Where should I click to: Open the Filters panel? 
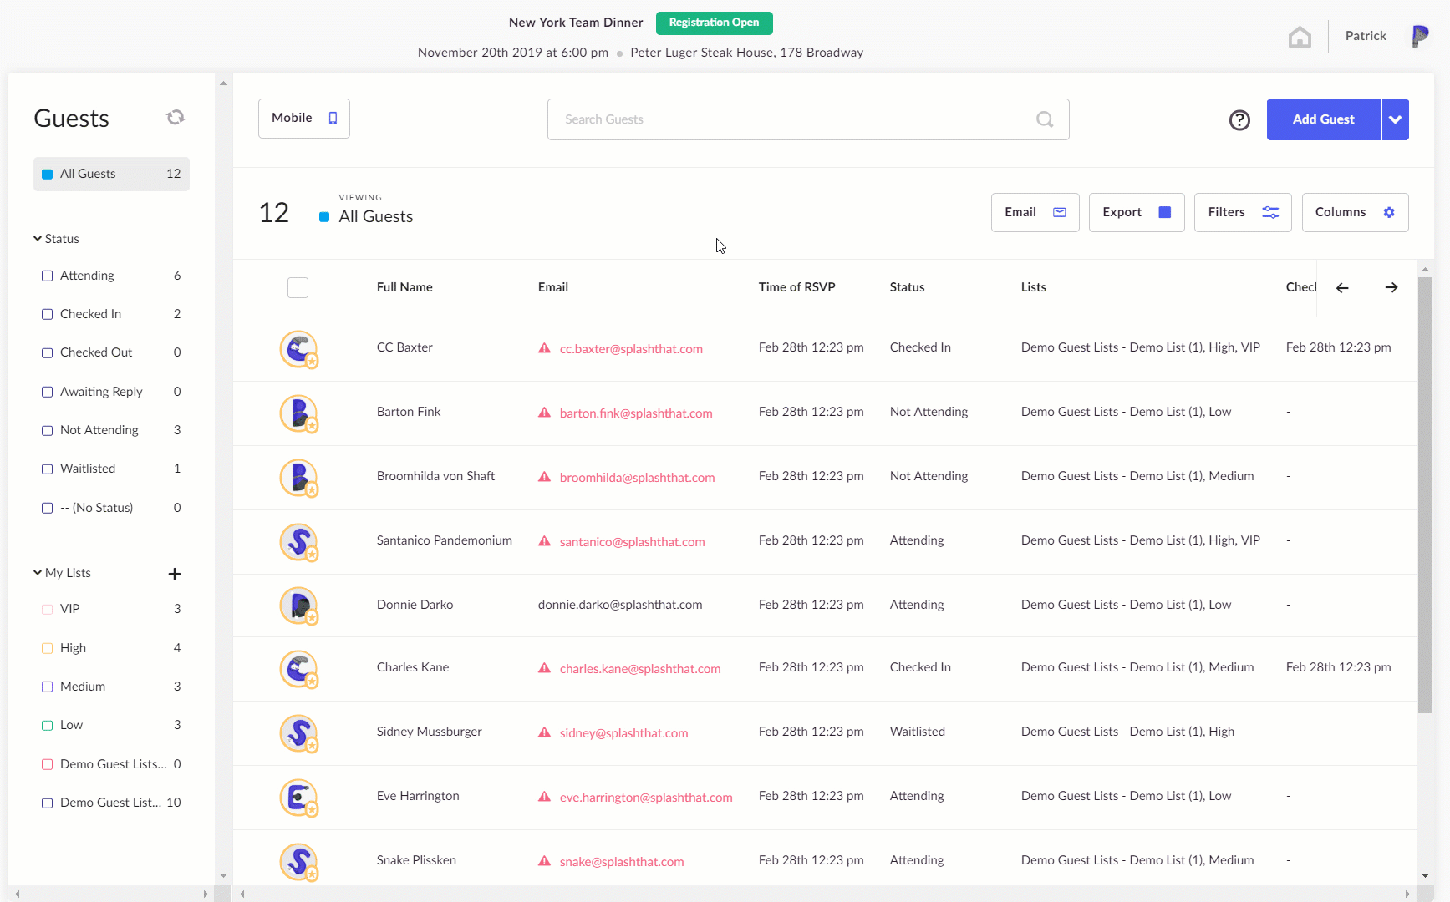pos(1243,212)
